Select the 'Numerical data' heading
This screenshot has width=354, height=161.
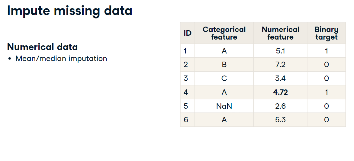[43, 47]
